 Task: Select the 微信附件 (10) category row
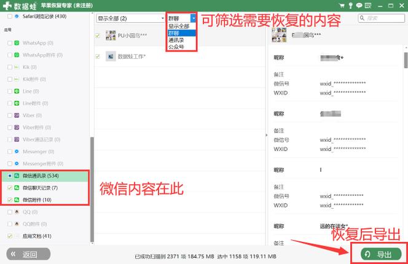(45, 200)
